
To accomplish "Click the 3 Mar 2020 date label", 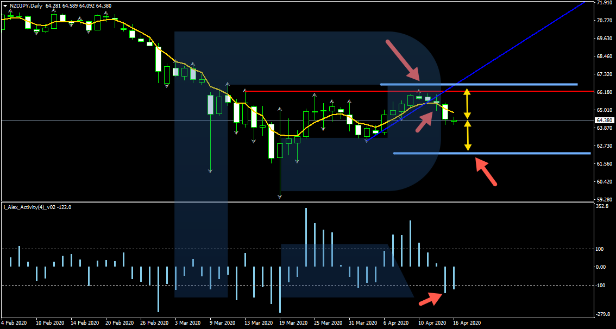I will point(187,322).
